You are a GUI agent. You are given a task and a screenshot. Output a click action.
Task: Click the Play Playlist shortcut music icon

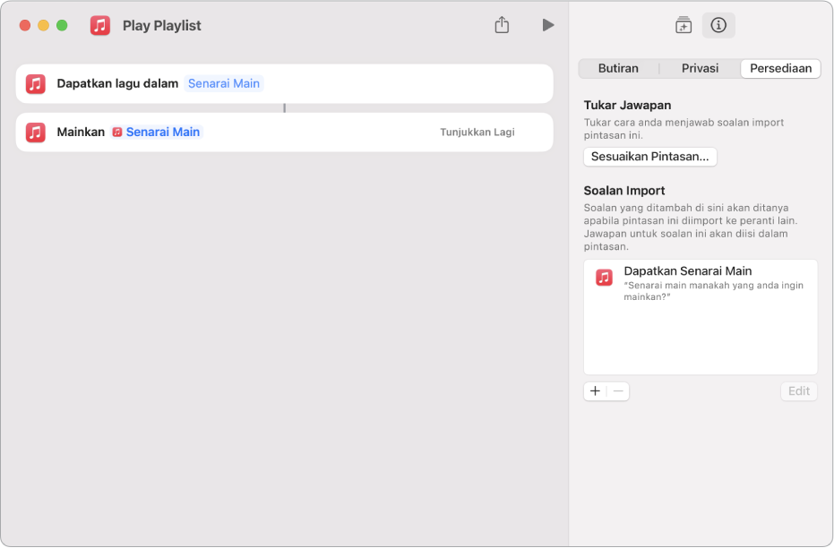click(x=100, y=25)
